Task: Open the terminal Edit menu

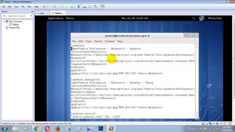Action: click(x=81, y=41)
